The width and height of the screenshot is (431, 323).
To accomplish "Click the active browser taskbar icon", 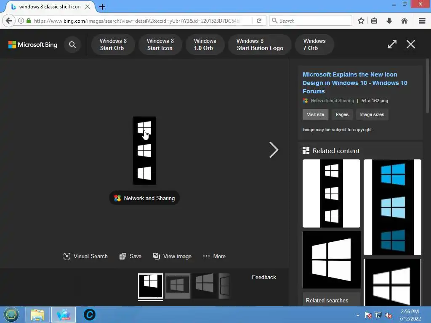I will point(64,315).
